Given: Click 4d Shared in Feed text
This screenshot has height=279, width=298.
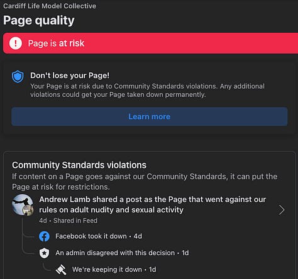Looking at the screenshot, I should [68, 221].
